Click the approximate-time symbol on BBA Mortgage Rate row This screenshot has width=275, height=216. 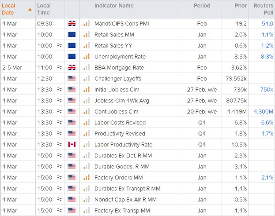pos(60,68)
